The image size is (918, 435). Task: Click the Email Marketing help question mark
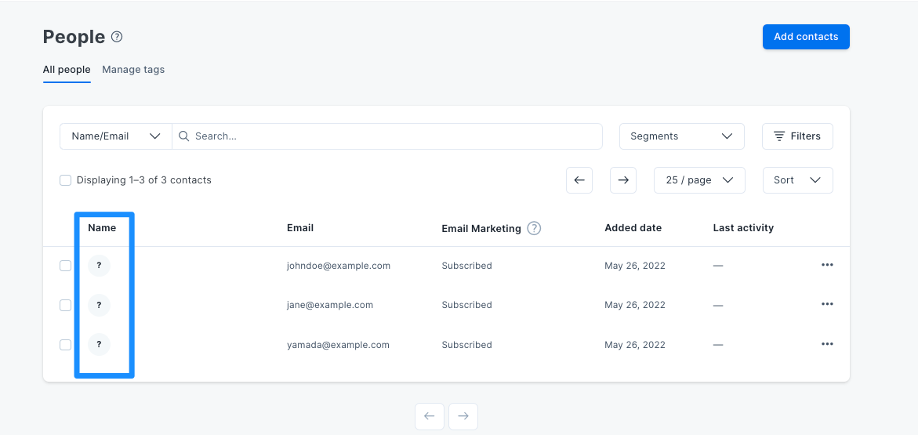pyautogui.click(x=534, y=228)
